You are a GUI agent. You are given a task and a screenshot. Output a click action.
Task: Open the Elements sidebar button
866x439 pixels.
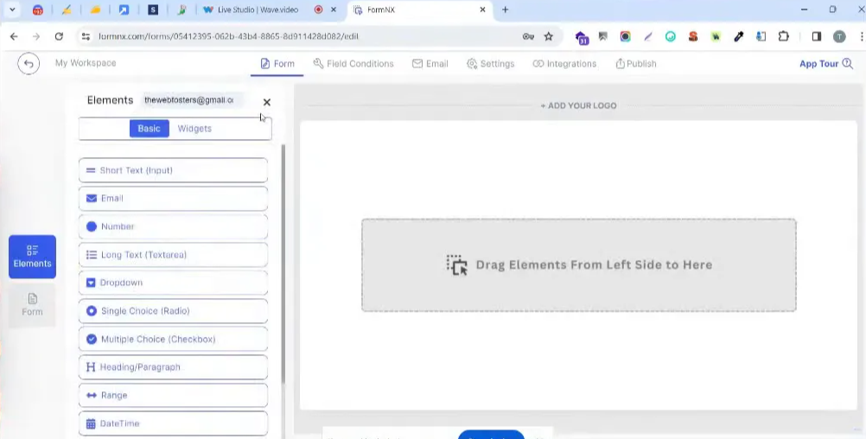click(x=32, y=257)
